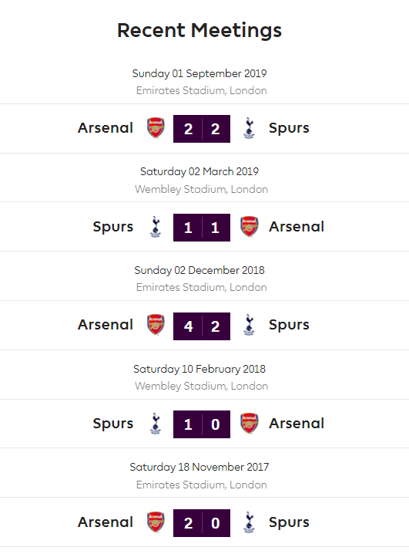Select the Saturday 10 February 2018 date header
409x554 pixels.
click(199, 369)
